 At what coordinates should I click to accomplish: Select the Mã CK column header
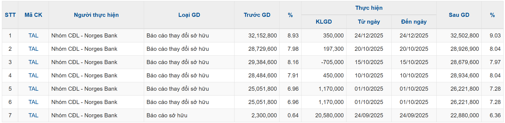pos(33,15)
